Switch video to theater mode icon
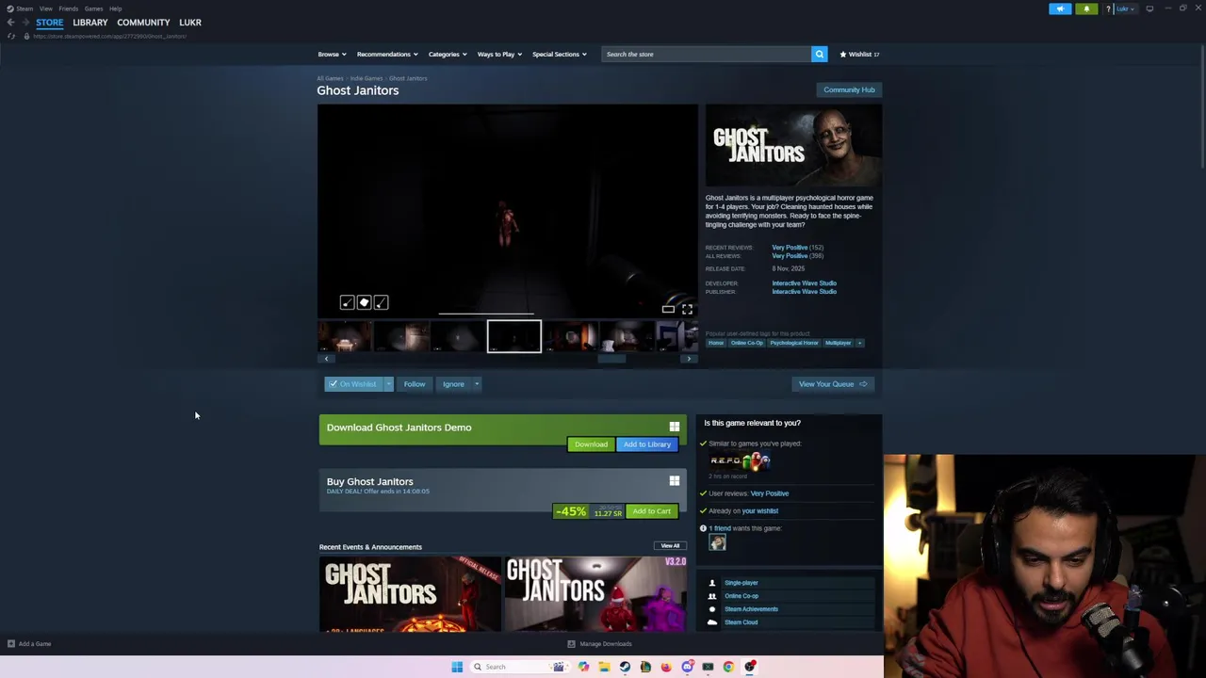The width and height of the screenshot is (1206, 678). pos(668,309)
